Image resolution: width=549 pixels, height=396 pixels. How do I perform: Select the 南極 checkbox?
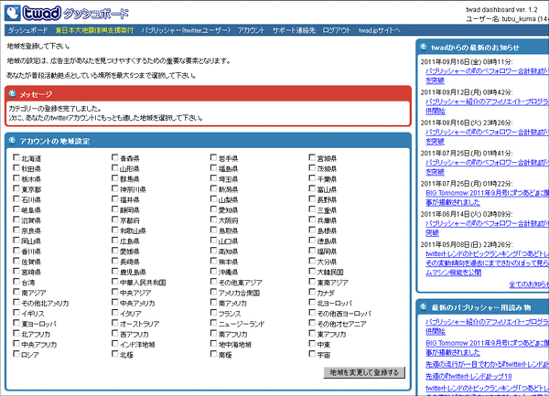pos(213,354)
